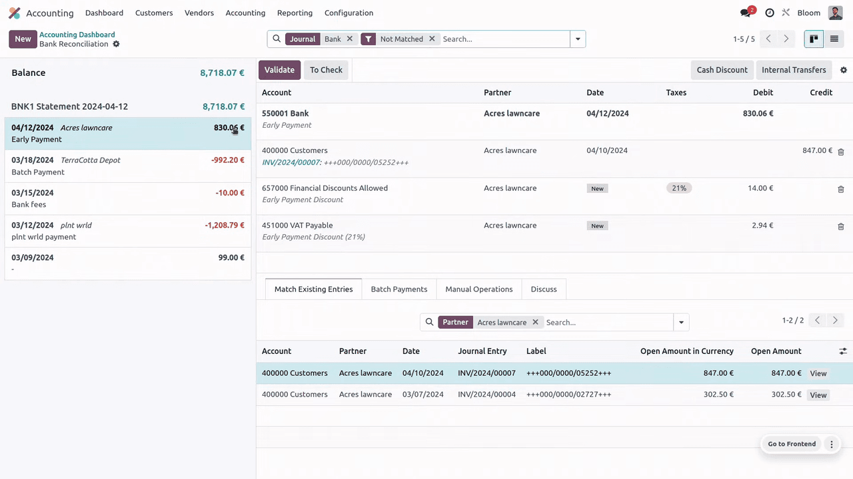The width and height of the screenshot is (853, 479).
Task: Open the messages chat icon
Action: (746, 13)
